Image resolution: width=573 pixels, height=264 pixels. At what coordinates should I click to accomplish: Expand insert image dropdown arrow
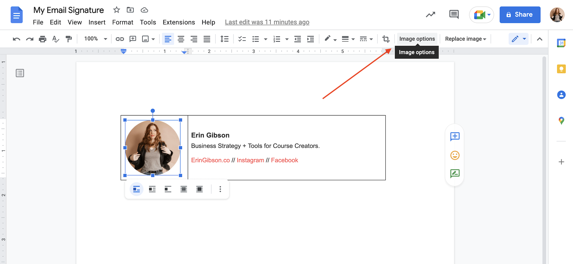pos(153,39)
